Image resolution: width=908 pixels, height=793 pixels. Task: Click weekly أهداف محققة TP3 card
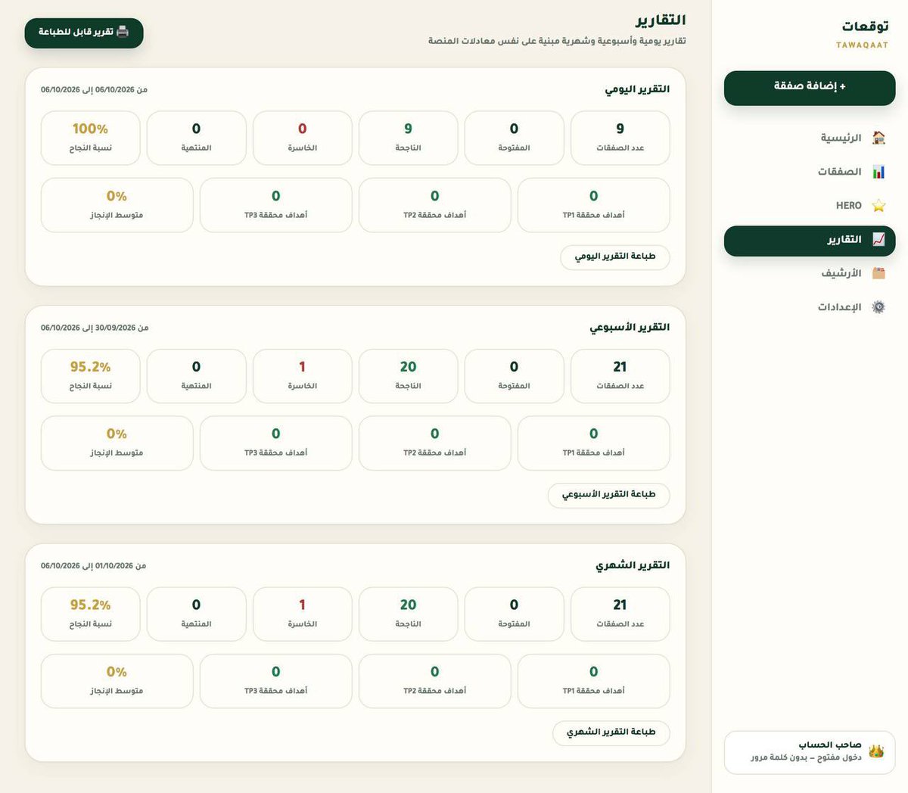coord(275,443)
